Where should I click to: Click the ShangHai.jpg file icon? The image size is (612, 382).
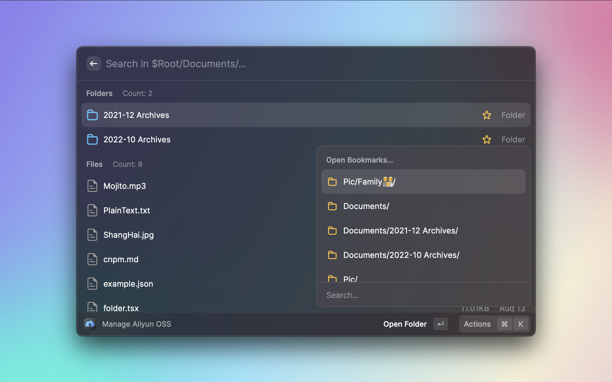click(92, 235)
